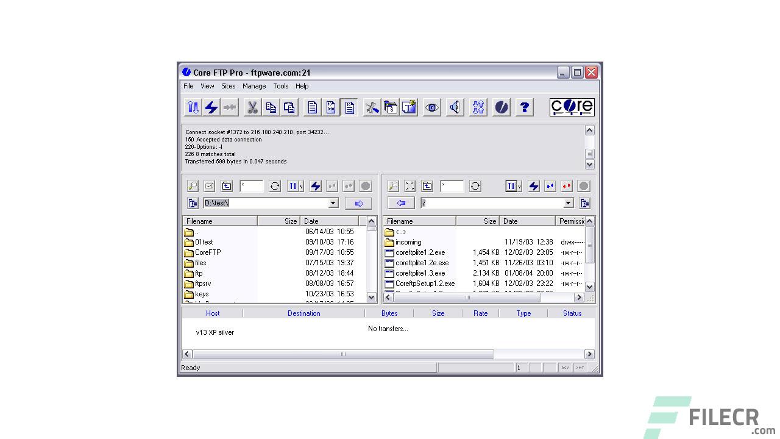Image resolution: width=780 pixels, height=439 pixels.
Task: Click the template T icon
Action: pyautogui.click(x=409, y=108)
